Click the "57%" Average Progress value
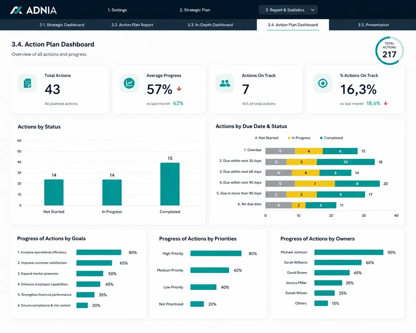The width and height of the screenshot is (416, 333). (160, 89)
